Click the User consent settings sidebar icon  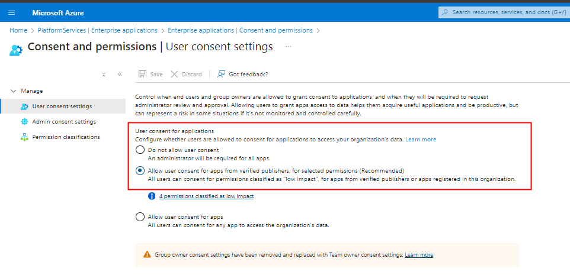[x=24, y=106]
